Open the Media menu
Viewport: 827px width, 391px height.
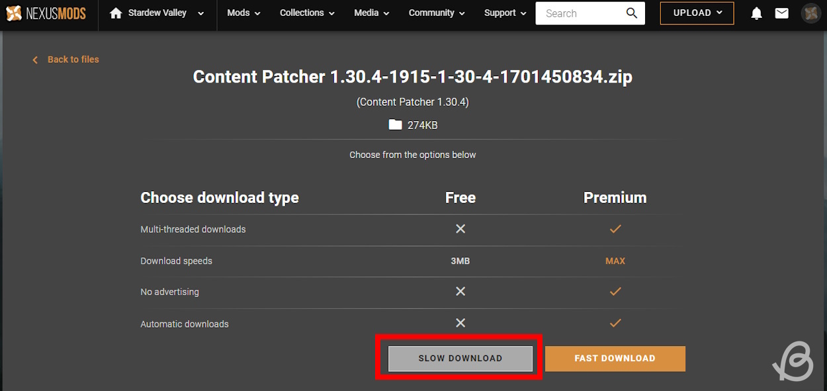click(371, 13)
